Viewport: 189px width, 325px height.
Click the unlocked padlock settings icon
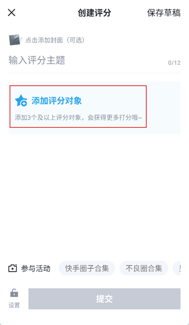tap(14, 293)
